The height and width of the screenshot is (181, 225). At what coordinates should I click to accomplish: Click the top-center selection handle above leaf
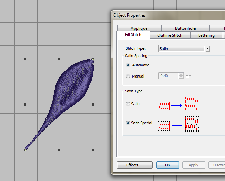click(59, 60)
